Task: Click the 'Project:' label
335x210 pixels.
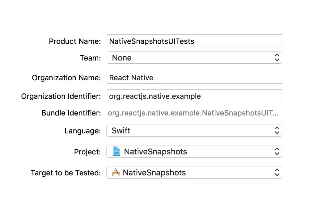Action: coord(87,152)
